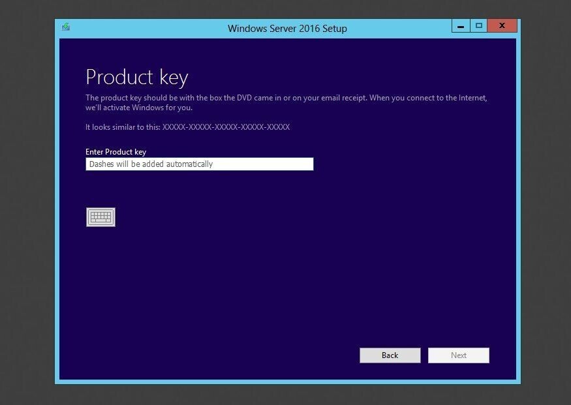The width and height of the screenshot is (571, 405).
Task: Maximize the Setup window
Action: [479, 26]
